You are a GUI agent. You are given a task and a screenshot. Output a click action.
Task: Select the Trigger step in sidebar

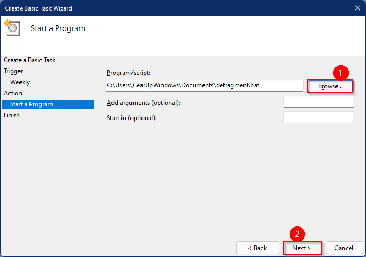(x=13, y=71)
